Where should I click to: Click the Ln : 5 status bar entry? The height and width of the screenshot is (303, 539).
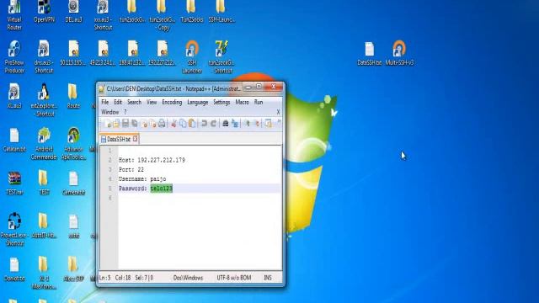tap(104, 278)
